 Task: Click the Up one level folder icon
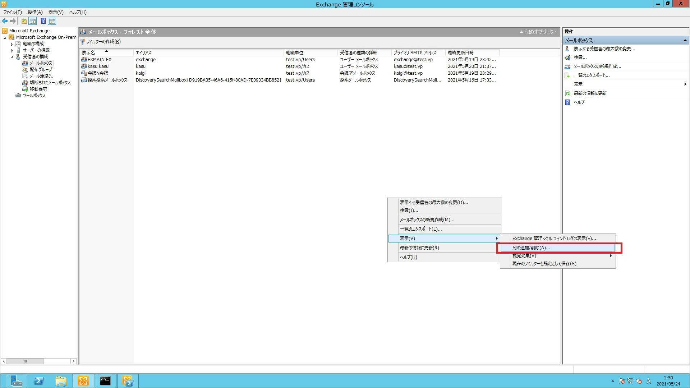pos(24,21)
